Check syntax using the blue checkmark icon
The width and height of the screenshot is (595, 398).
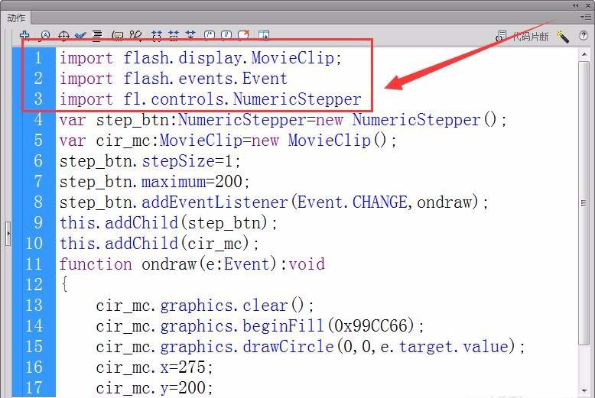coord(80,36)
